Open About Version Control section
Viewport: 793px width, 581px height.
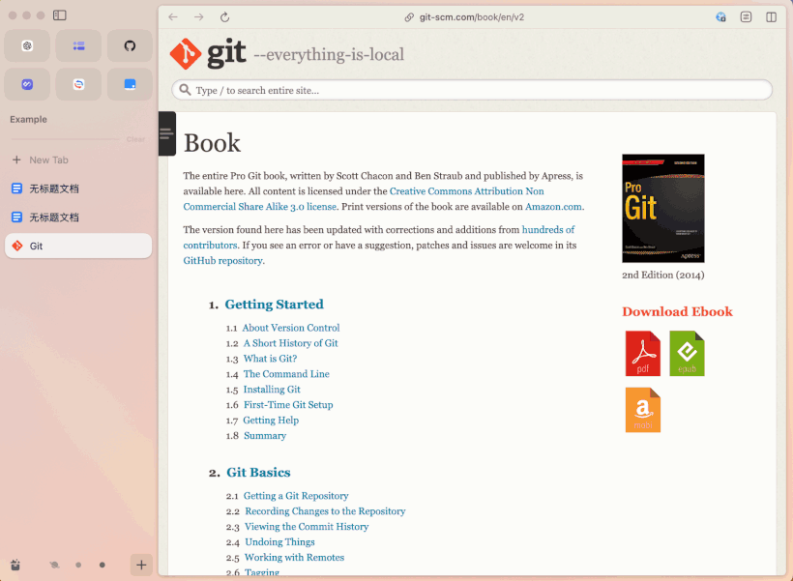pos(291,328)
